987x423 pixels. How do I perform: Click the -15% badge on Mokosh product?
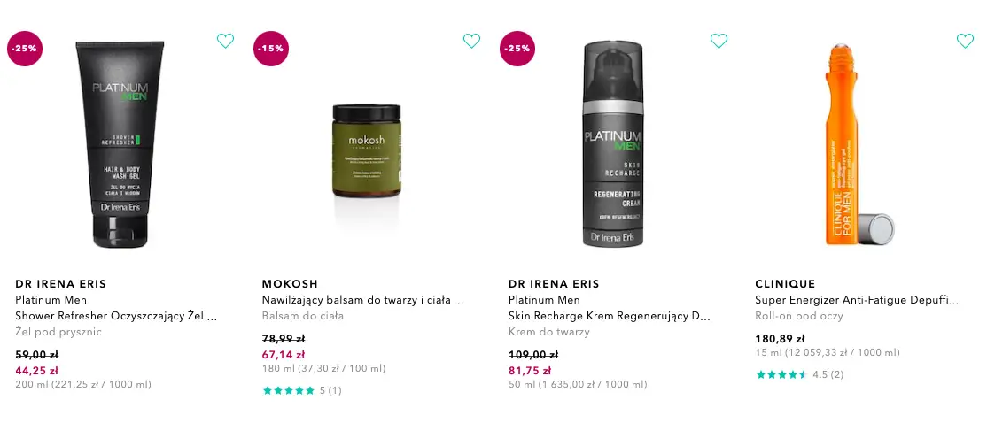271,49
